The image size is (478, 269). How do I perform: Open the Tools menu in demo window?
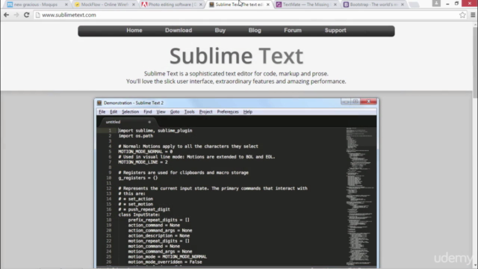pos(189,112)
